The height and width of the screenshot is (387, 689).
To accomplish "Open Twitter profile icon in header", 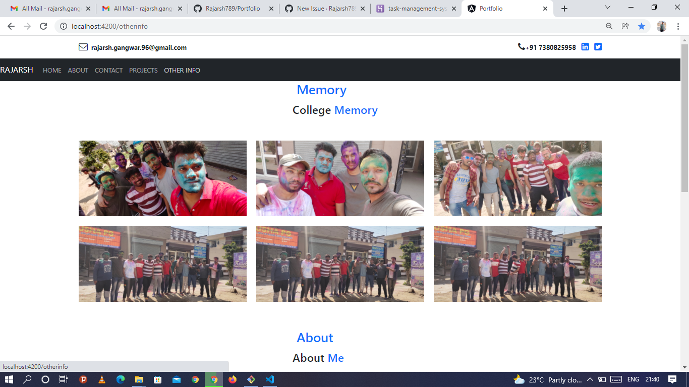I will (x=598, y=47).
